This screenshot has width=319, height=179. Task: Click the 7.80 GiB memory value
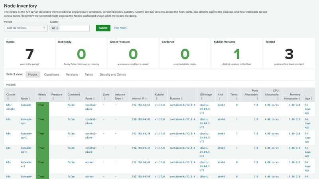tap(294, 105)
